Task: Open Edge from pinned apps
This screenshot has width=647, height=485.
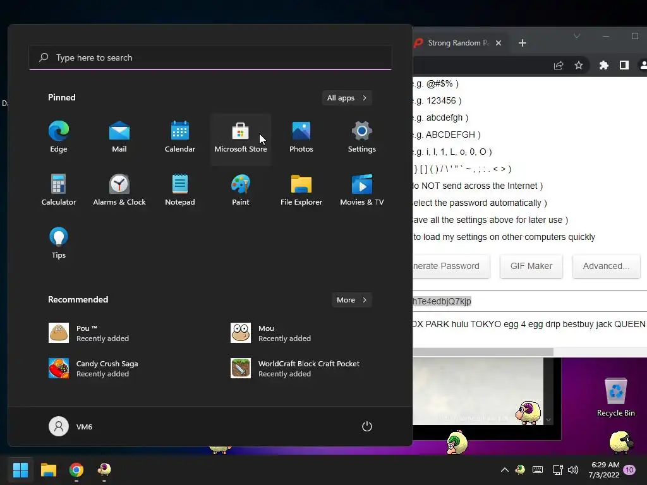Action: 59,138
